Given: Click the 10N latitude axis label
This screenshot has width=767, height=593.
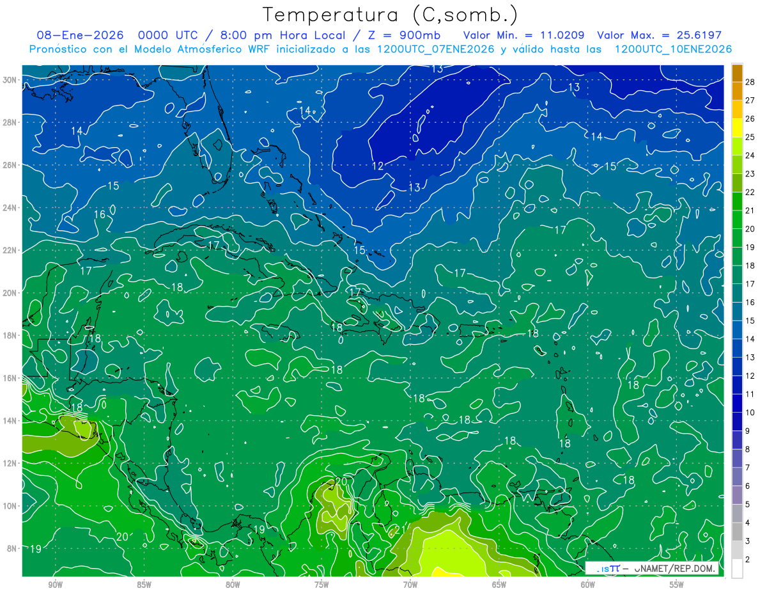Looking at the screenshot, I should [10, 506].
